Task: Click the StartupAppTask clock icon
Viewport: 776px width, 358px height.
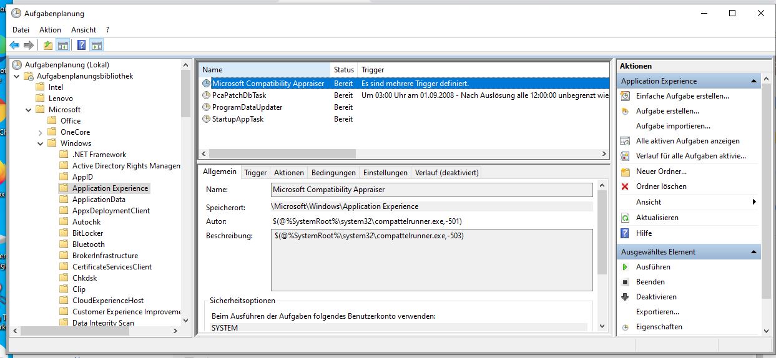Action: point(207,119)
